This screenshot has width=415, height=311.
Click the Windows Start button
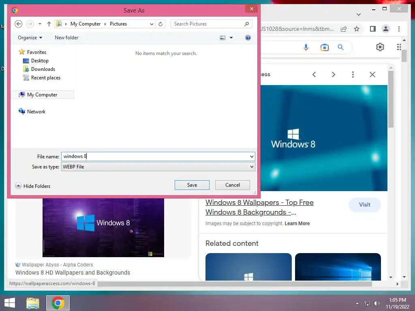point(10,303)
